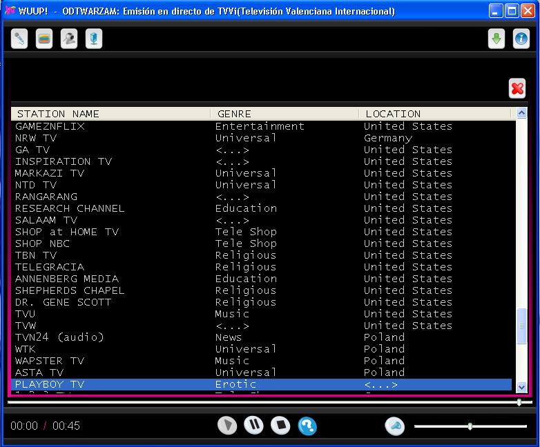
Task: Click the play button
Action: pyautogui.click(x=227, y=426)
